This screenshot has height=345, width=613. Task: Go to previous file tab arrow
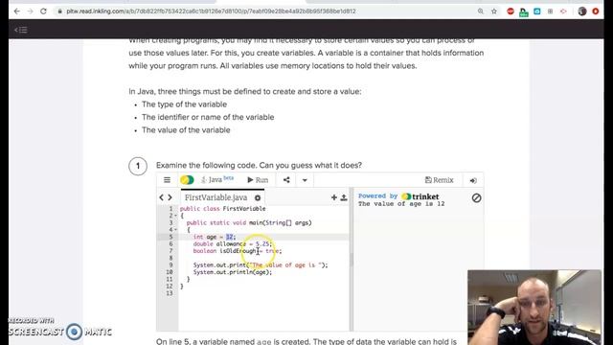tap(162, 197)
